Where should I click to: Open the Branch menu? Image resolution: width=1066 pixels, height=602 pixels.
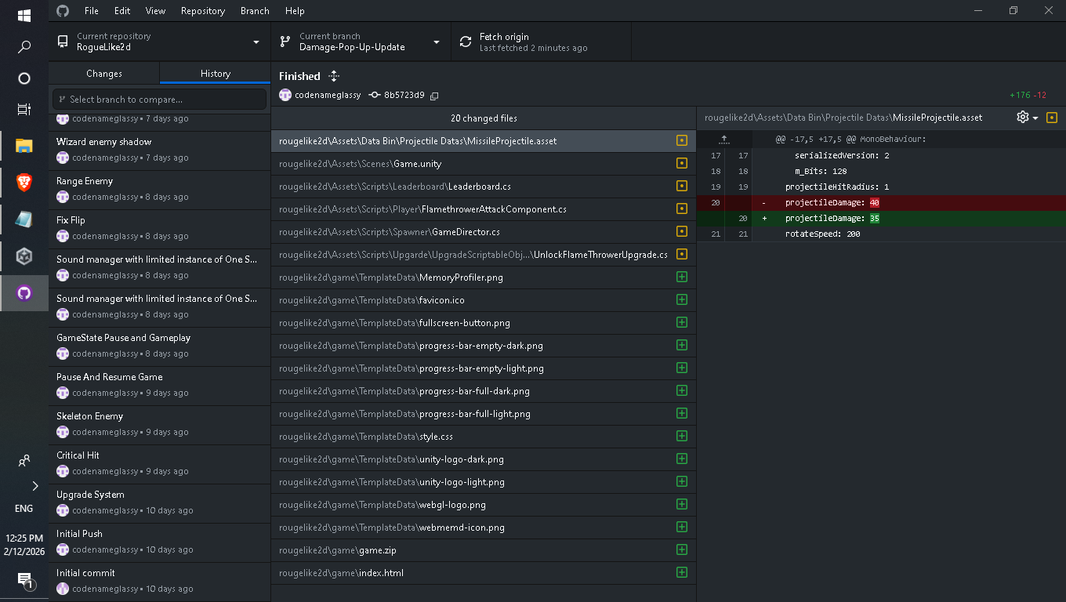(x=255, y=11)
